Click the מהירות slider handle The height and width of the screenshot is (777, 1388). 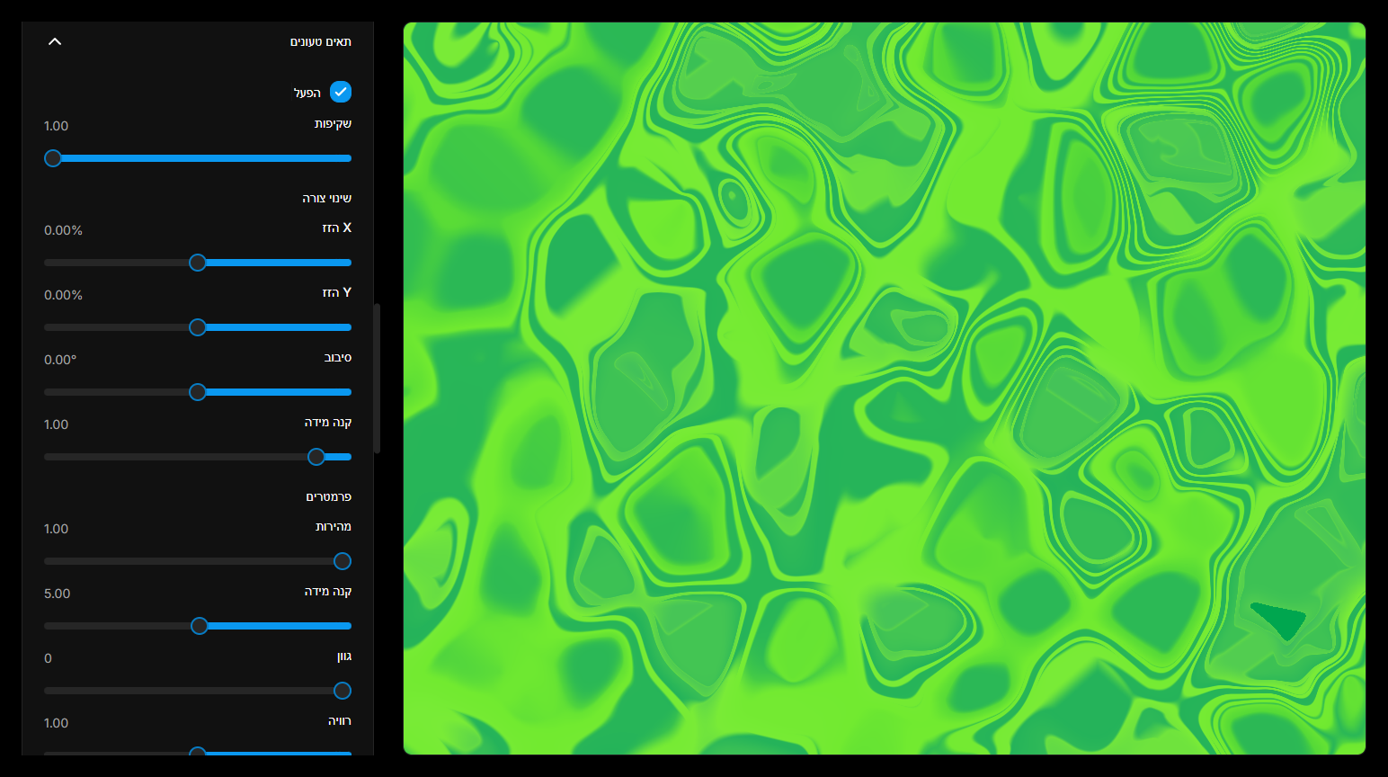[x=343, y=561]
